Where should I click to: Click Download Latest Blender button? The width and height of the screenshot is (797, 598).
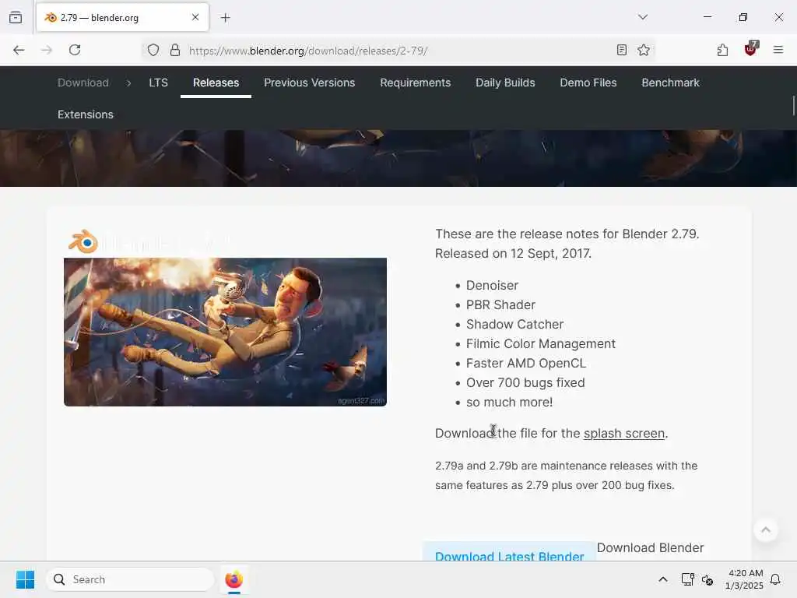pyautogui.click(x=509, y=552)
